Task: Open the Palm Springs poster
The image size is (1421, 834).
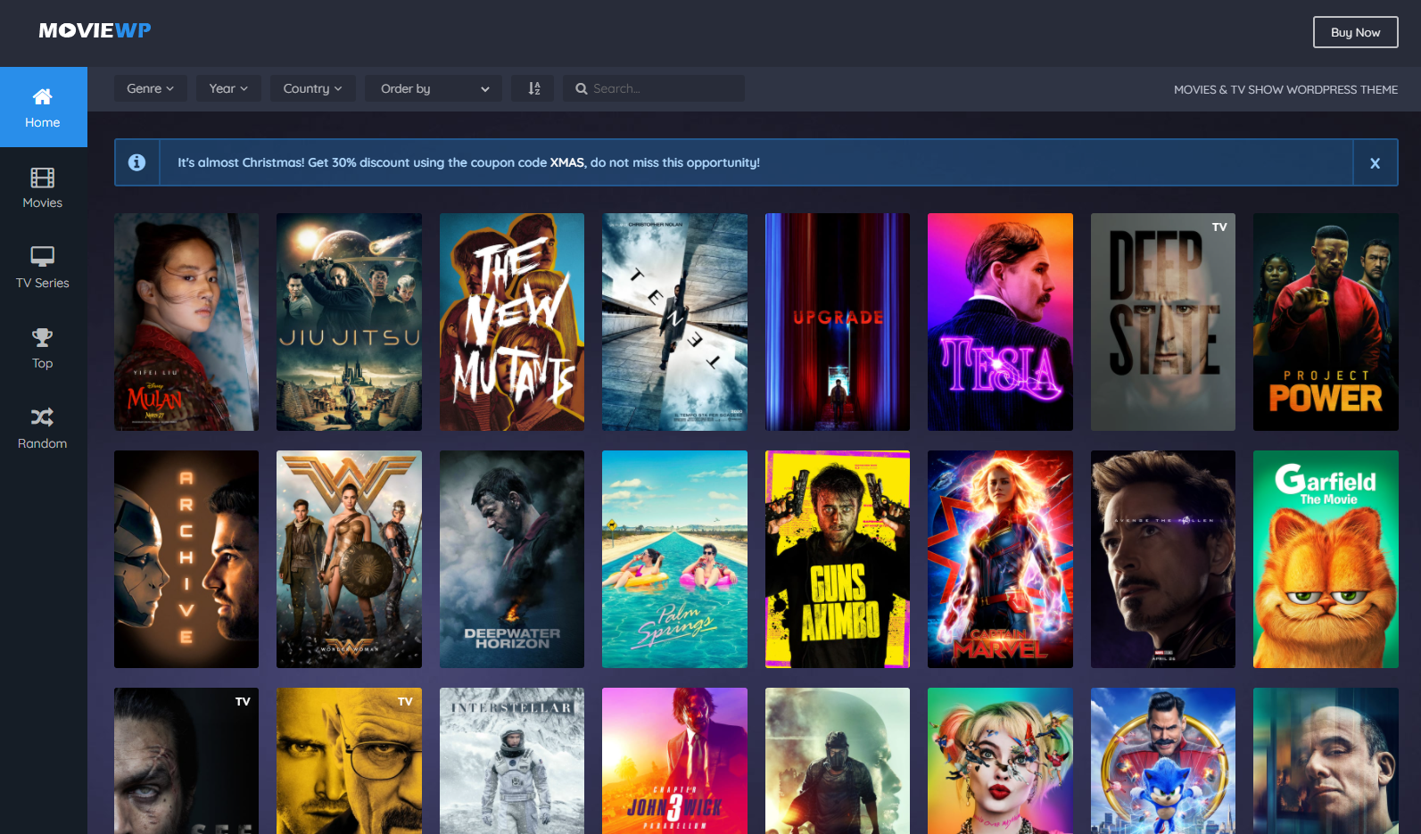Action: coord(674,559)
